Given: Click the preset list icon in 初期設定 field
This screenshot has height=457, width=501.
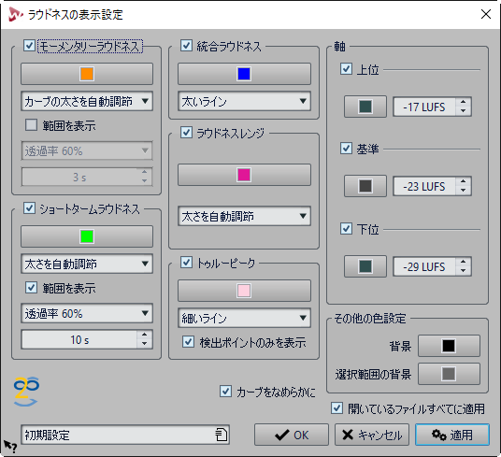Looking at the screenshot, I should (x=221, y=435).
